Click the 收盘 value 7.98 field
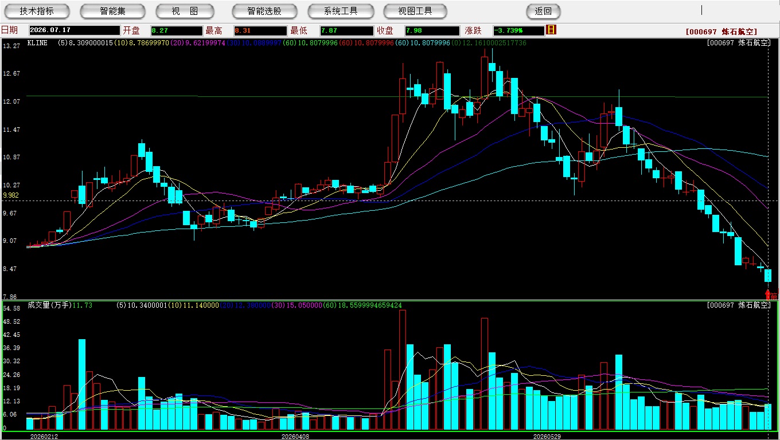 pyautogui.click(x=432, y=30)
